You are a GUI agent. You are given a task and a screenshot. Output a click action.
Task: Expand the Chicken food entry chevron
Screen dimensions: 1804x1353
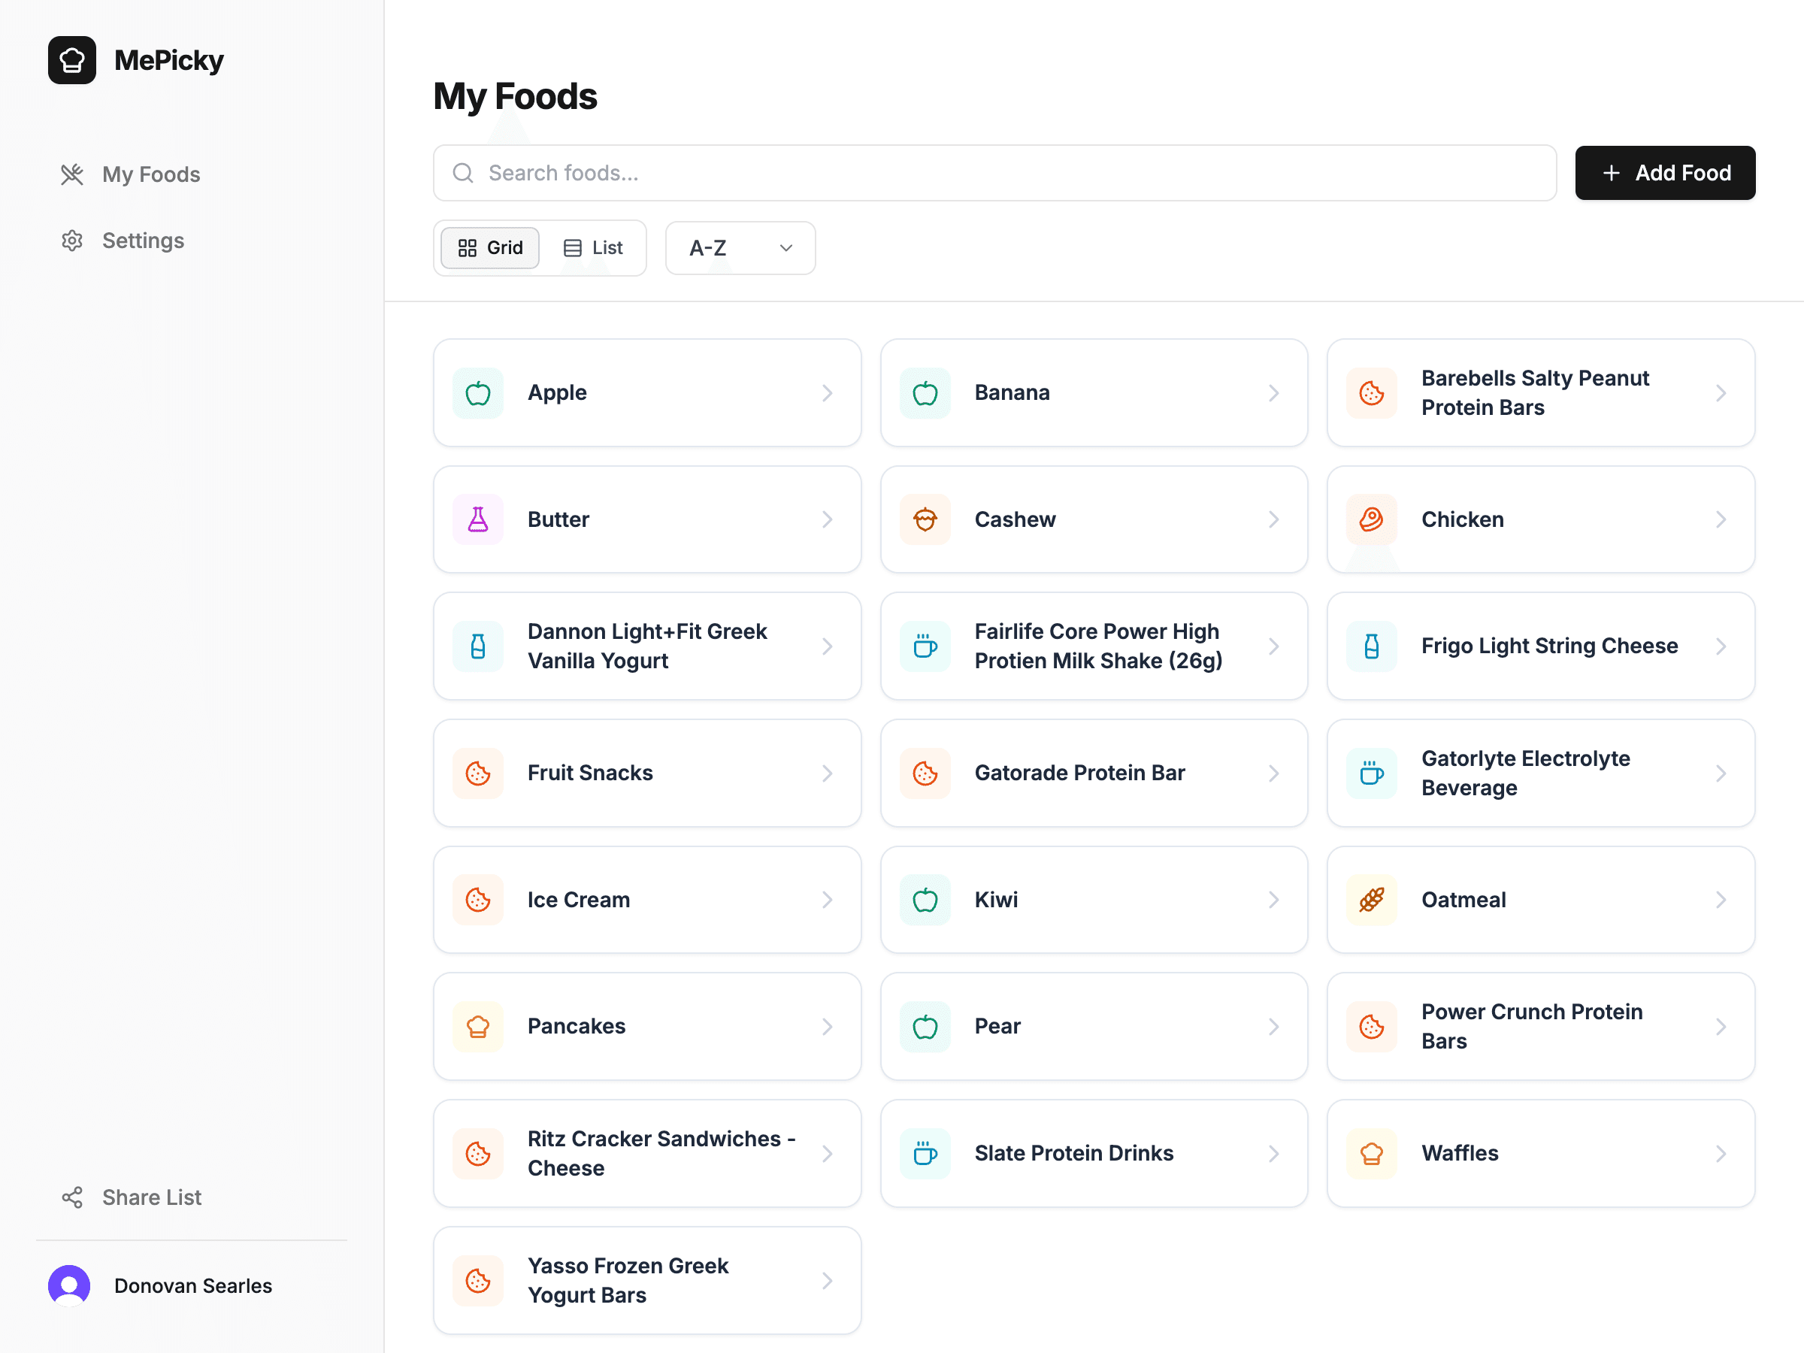[1721, 519]
